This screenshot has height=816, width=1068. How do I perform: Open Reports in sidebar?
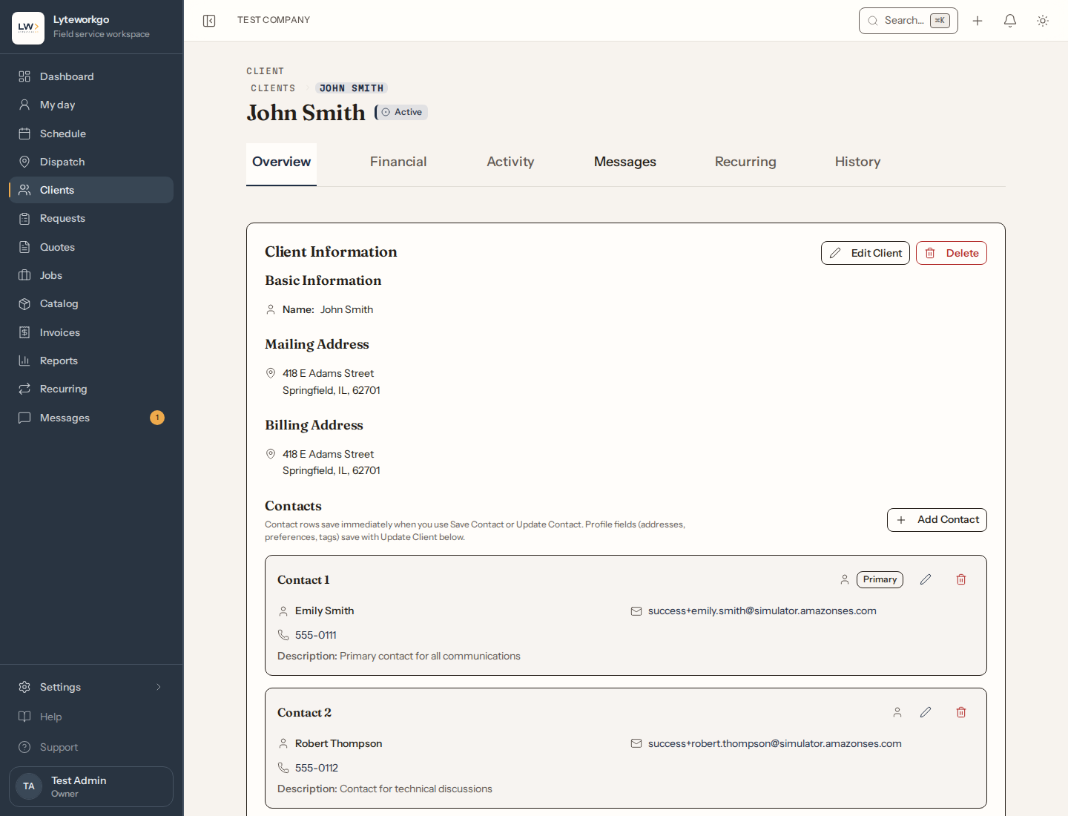click(91, 361)
